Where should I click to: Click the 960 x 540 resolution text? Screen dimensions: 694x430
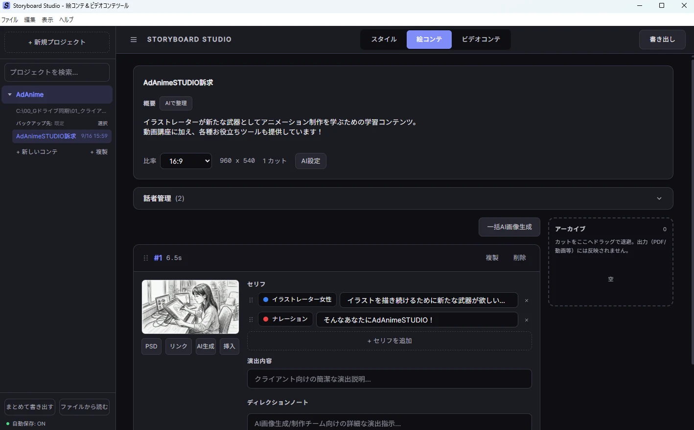click(237, 161)
